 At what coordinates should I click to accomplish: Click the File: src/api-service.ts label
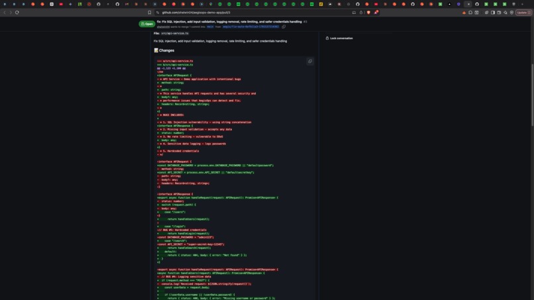click(171, 33)
